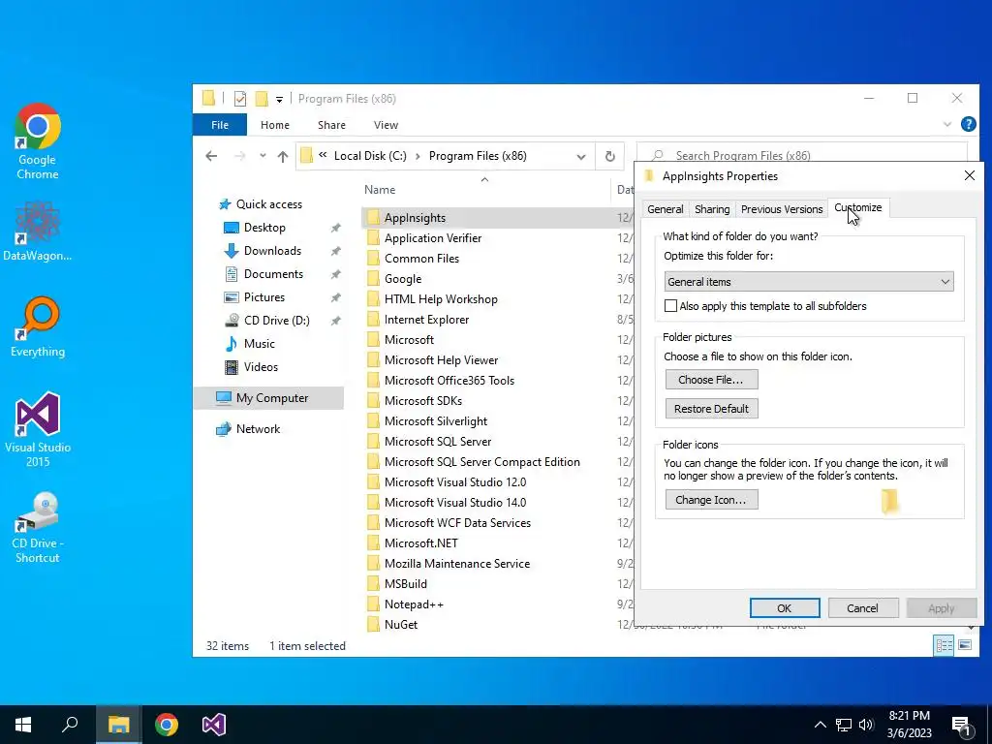Viewport: 992px width, 744px height.
Task: Open Visual Studio 2015 desktop icon
Action: click(38, 429)
